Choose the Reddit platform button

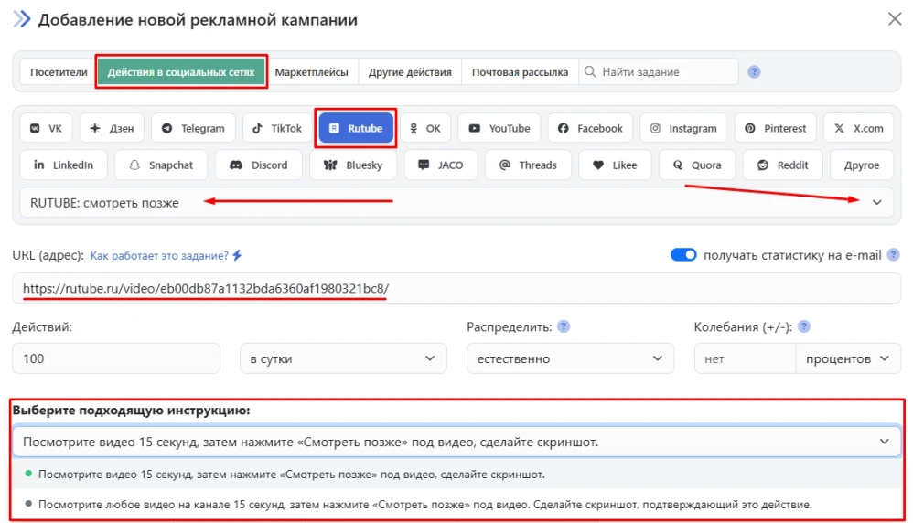[x=782, y=165]
